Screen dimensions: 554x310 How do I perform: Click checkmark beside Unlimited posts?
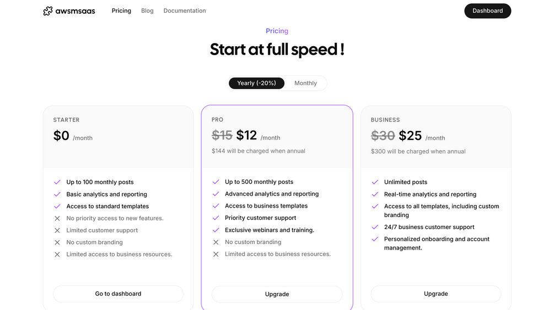(x=375, y=182)
